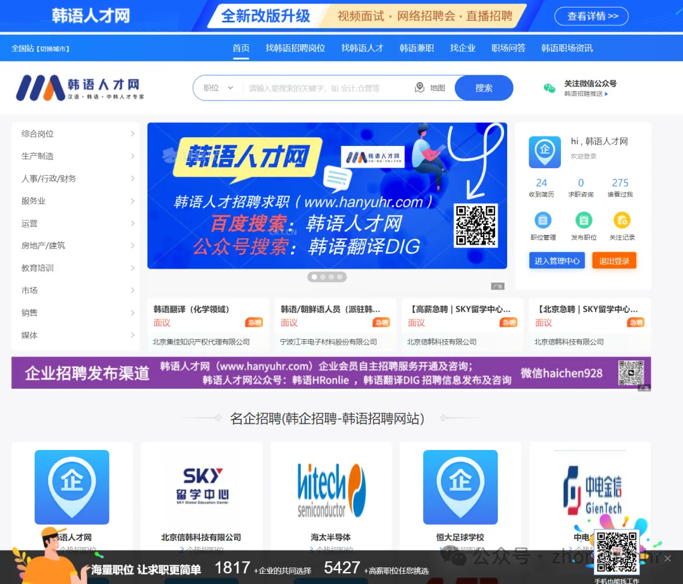The width and height of the screenshot is (683, 584).
Task: Select the first carousel dot indicator
Action: [314, 277]
